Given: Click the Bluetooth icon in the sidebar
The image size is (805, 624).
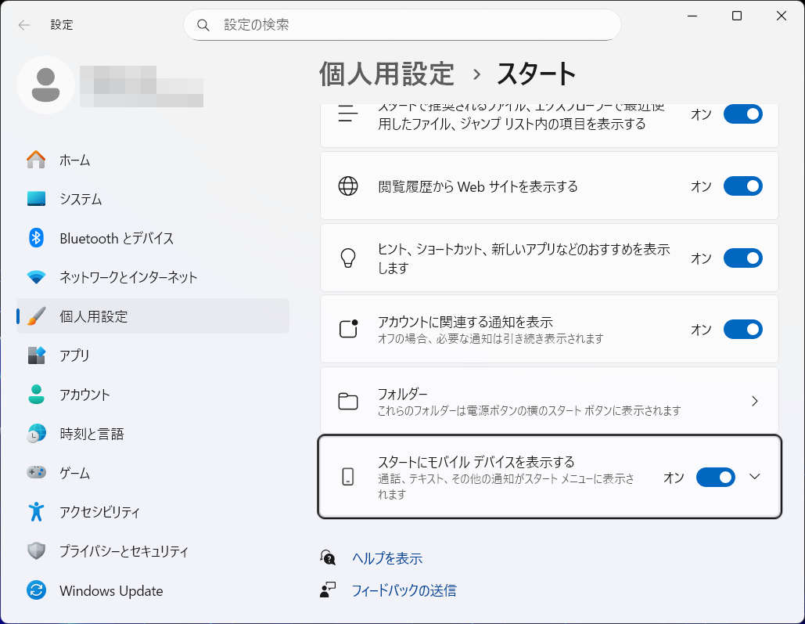Looking at the screenshot, I should coord(36,238).
